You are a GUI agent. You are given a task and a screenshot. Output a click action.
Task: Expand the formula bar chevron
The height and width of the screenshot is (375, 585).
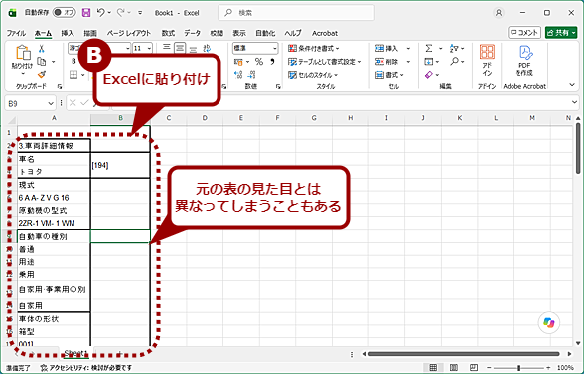[x=574, y=102]
